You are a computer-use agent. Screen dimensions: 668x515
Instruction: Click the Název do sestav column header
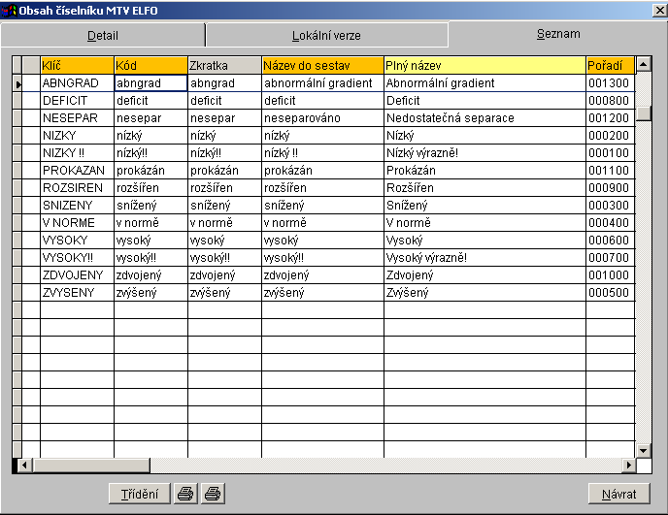(x=322, y=65)
